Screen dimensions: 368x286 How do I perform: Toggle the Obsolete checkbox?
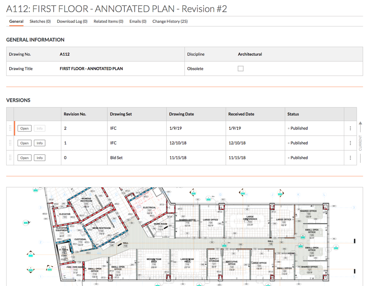240,68
